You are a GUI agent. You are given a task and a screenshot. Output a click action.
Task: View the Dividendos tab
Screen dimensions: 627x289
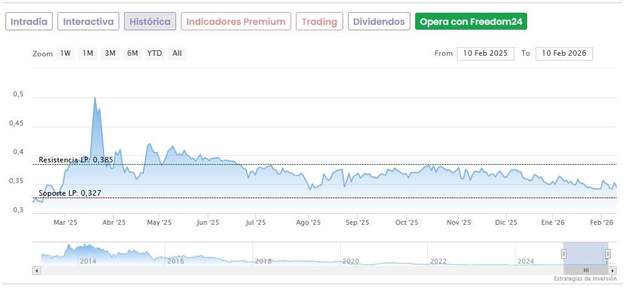tap(379, 22)
